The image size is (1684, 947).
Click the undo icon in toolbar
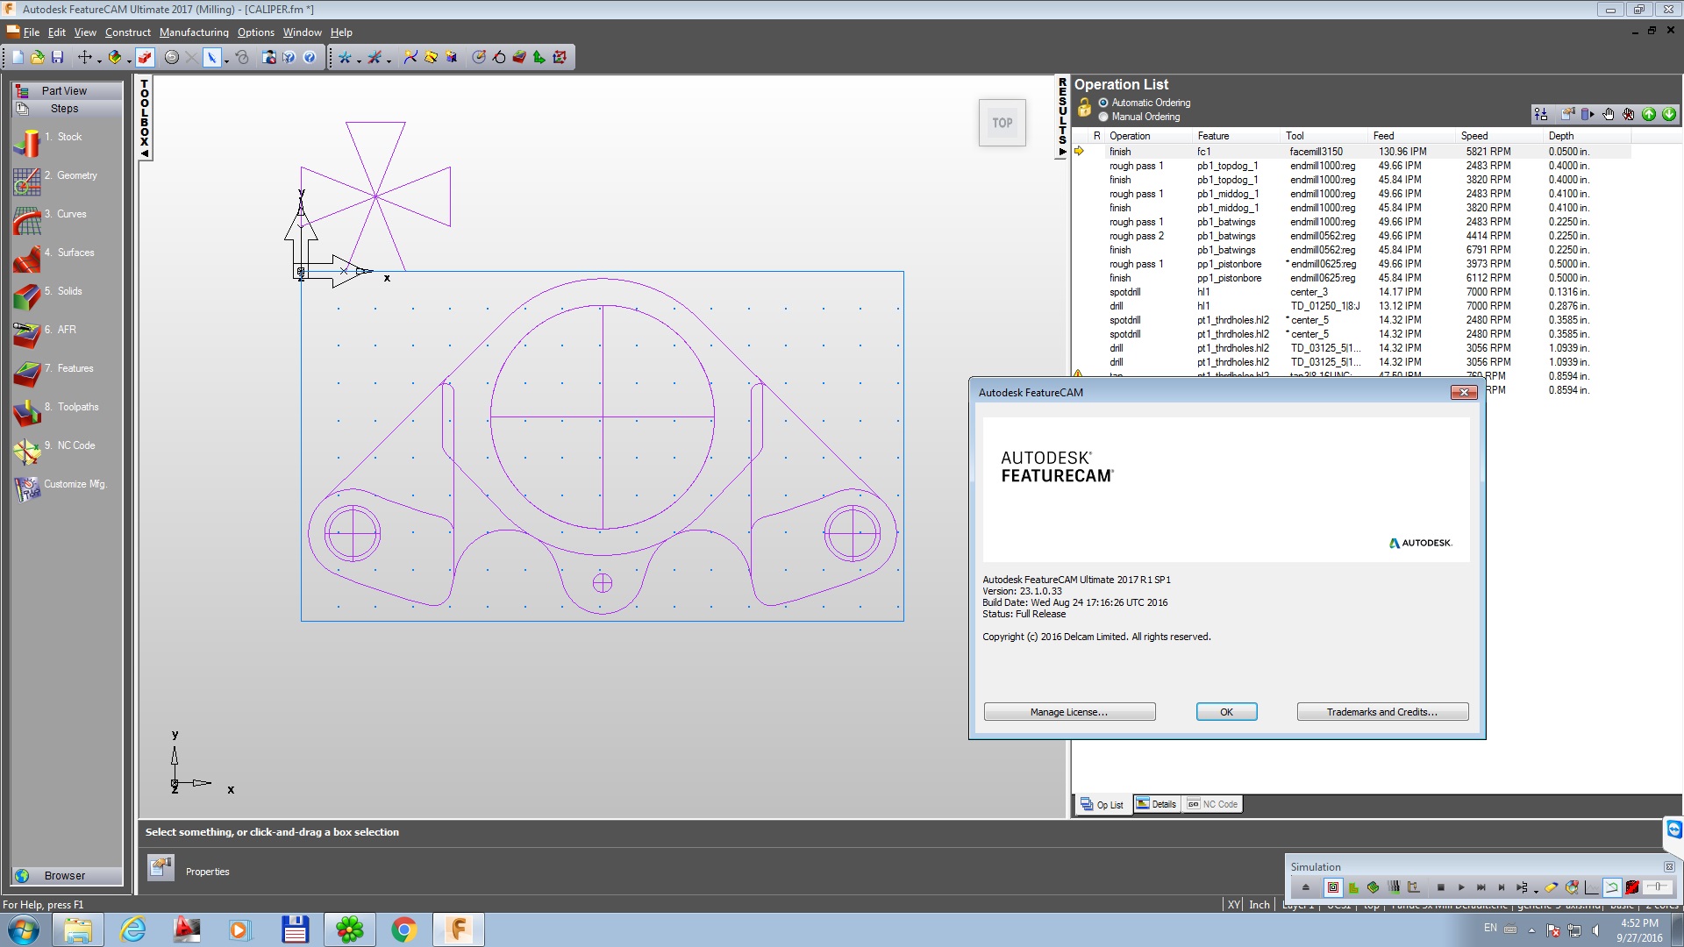point(171,57)
